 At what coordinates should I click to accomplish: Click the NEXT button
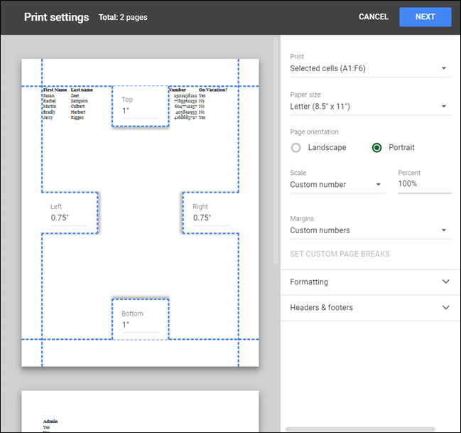[425, 17]
